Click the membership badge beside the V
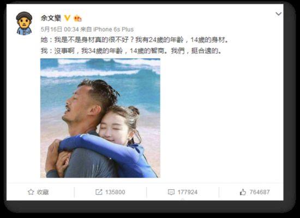This screenshot has height=218, width=300. 77,18
